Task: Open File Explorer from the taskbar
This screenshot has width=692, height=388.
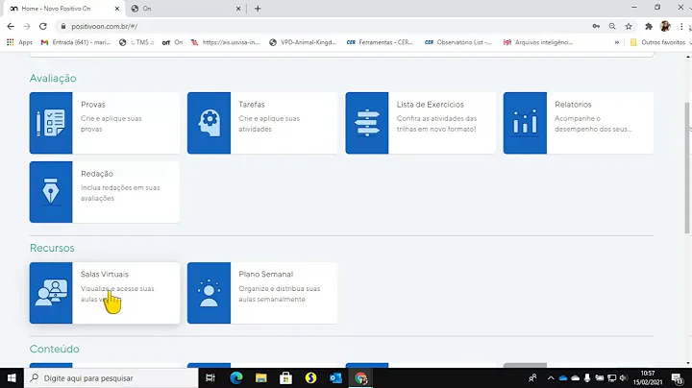Action: click(x=260, y=377)
